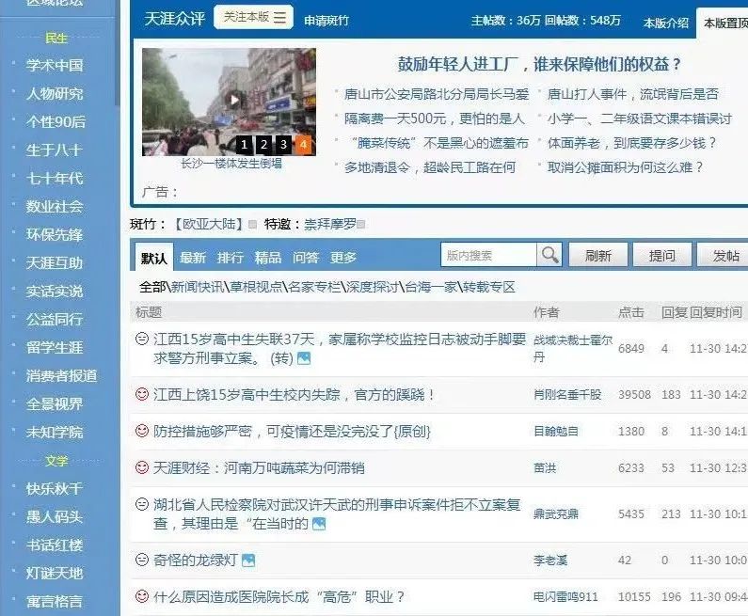Filter by 深度探讨 category
The image size is (748, 616).
tap(372, 287)
